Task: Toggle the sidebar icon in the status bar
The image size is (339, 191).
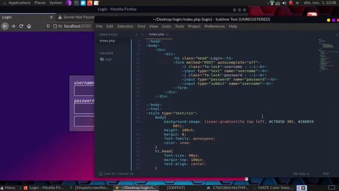Action: (101, 173)
